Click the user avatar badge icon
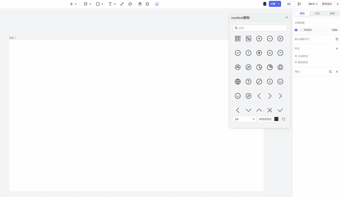This screenshot has width=341, height=197. pos(265,4)
